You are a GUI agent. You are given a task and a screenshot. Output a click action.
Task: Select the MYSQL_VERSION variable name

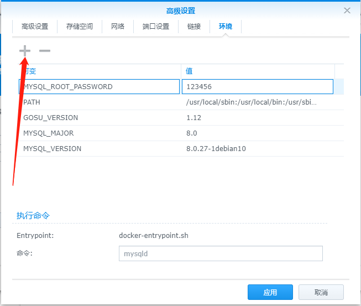53,149
